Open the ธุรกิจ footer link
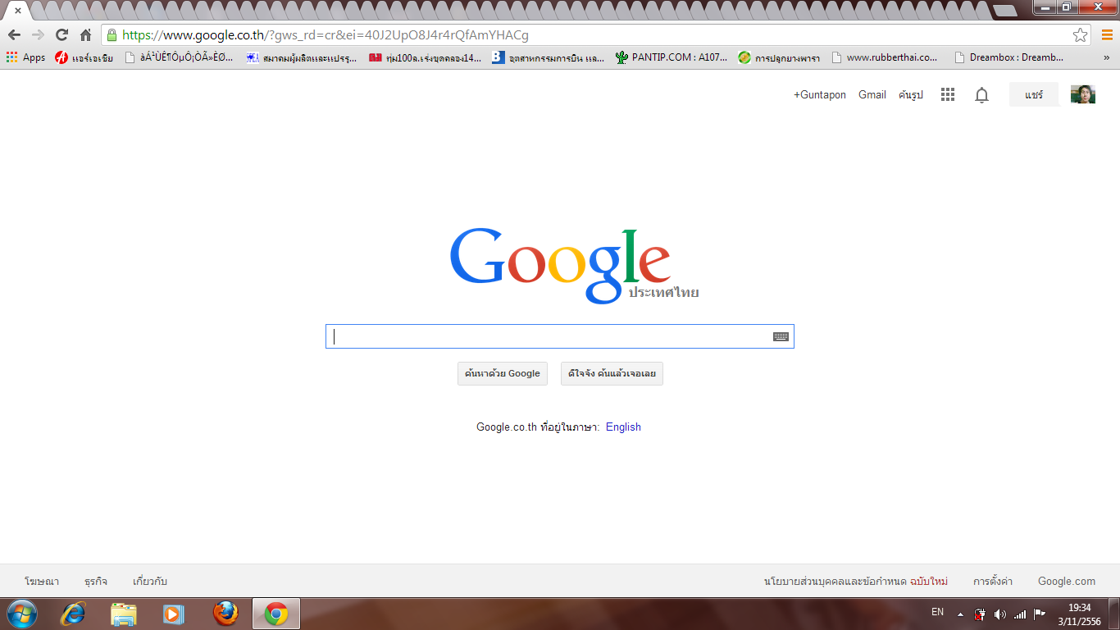 96,581
